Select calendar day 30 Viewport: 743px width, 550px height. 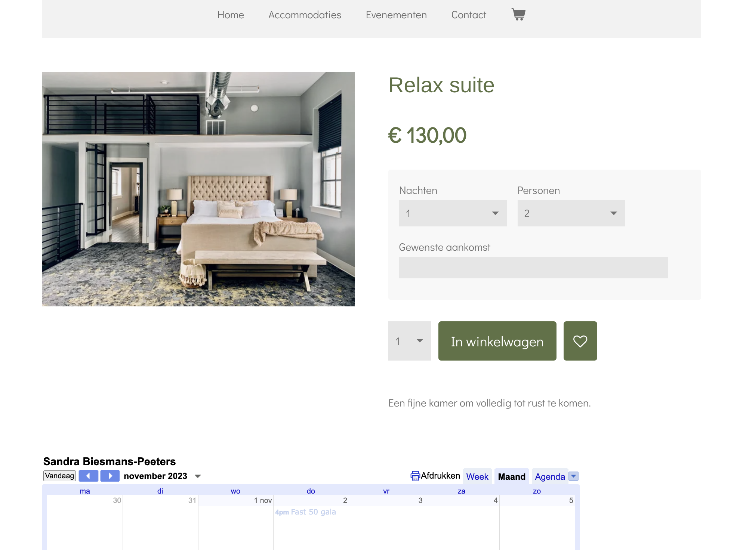[117, 500]
